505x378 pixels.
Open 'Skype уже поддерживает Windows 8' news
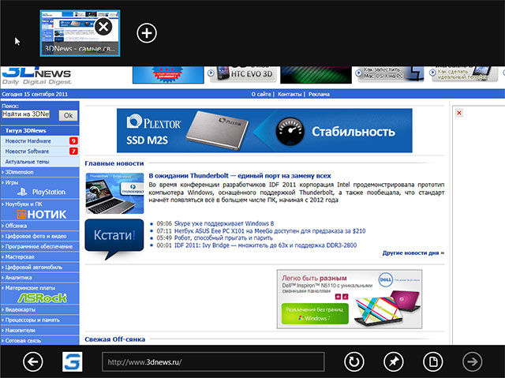(x=224, y=223)
